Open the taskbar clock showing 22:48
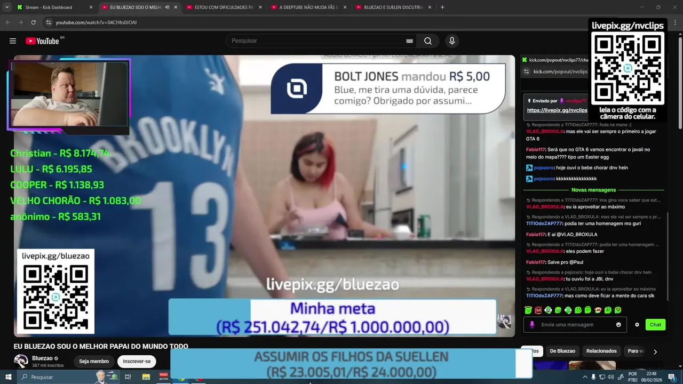 click(651, 377)
